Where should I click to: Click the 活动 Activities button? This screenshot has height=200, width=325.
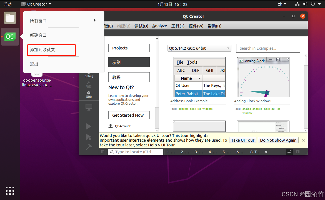click(x=7, y=4)
